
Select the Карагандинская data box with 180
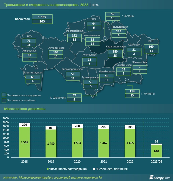coord(115,51)
